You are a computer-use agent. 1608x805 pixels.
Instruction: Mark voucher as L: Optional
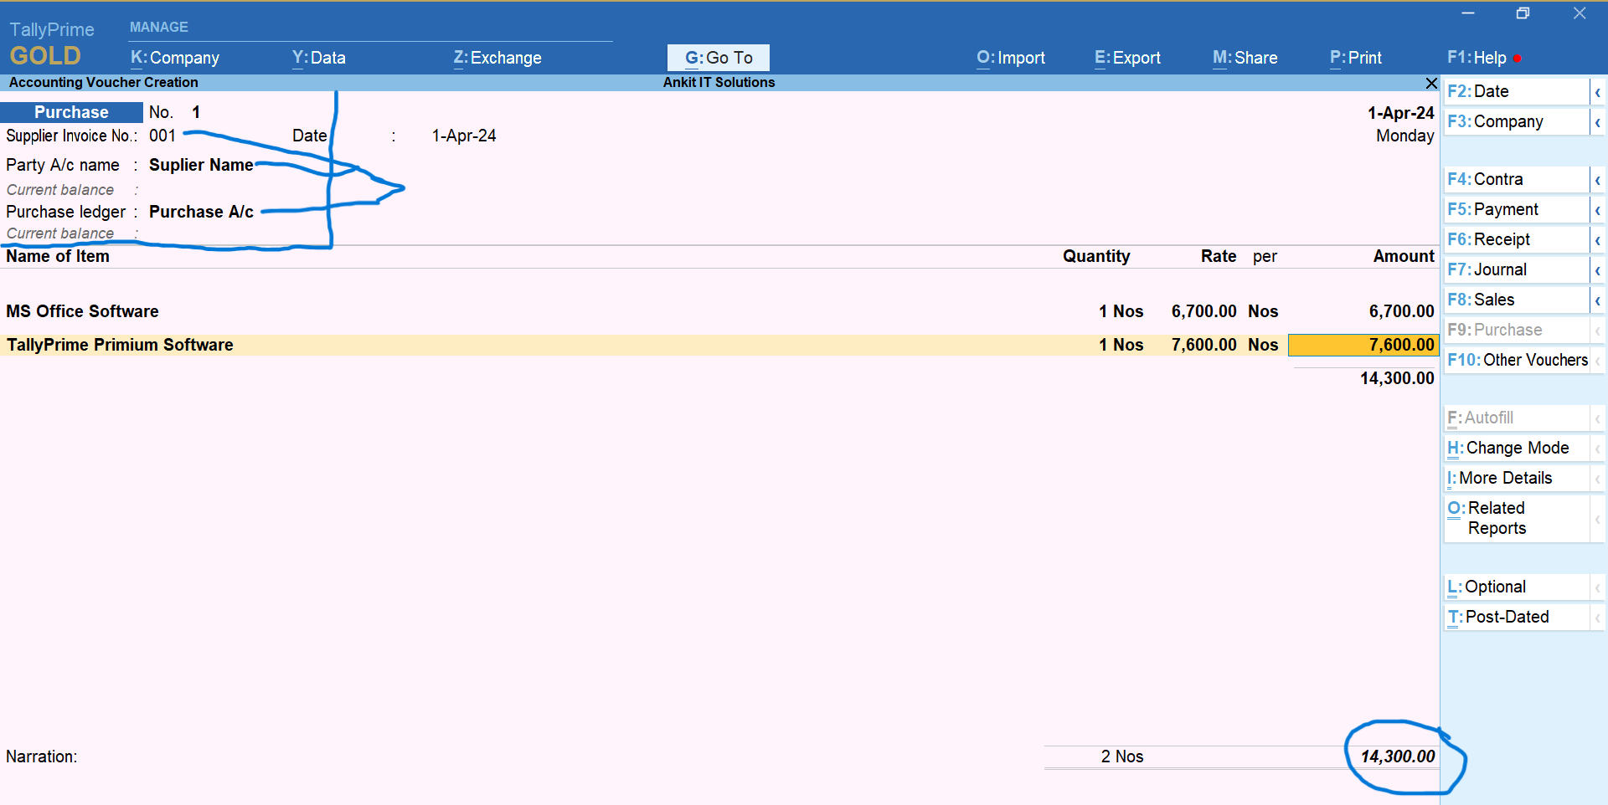click(1516, 587)
